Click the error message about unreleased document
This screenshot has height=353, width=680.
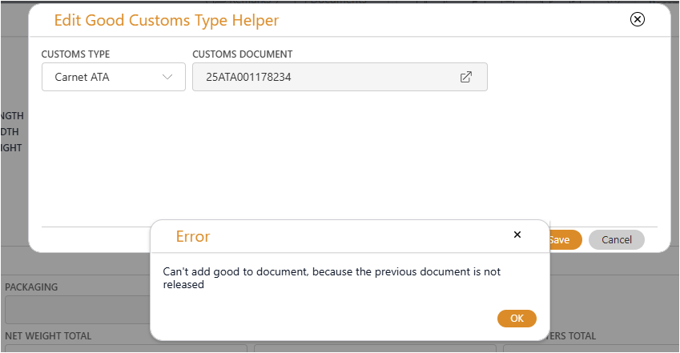pos(332,278)
